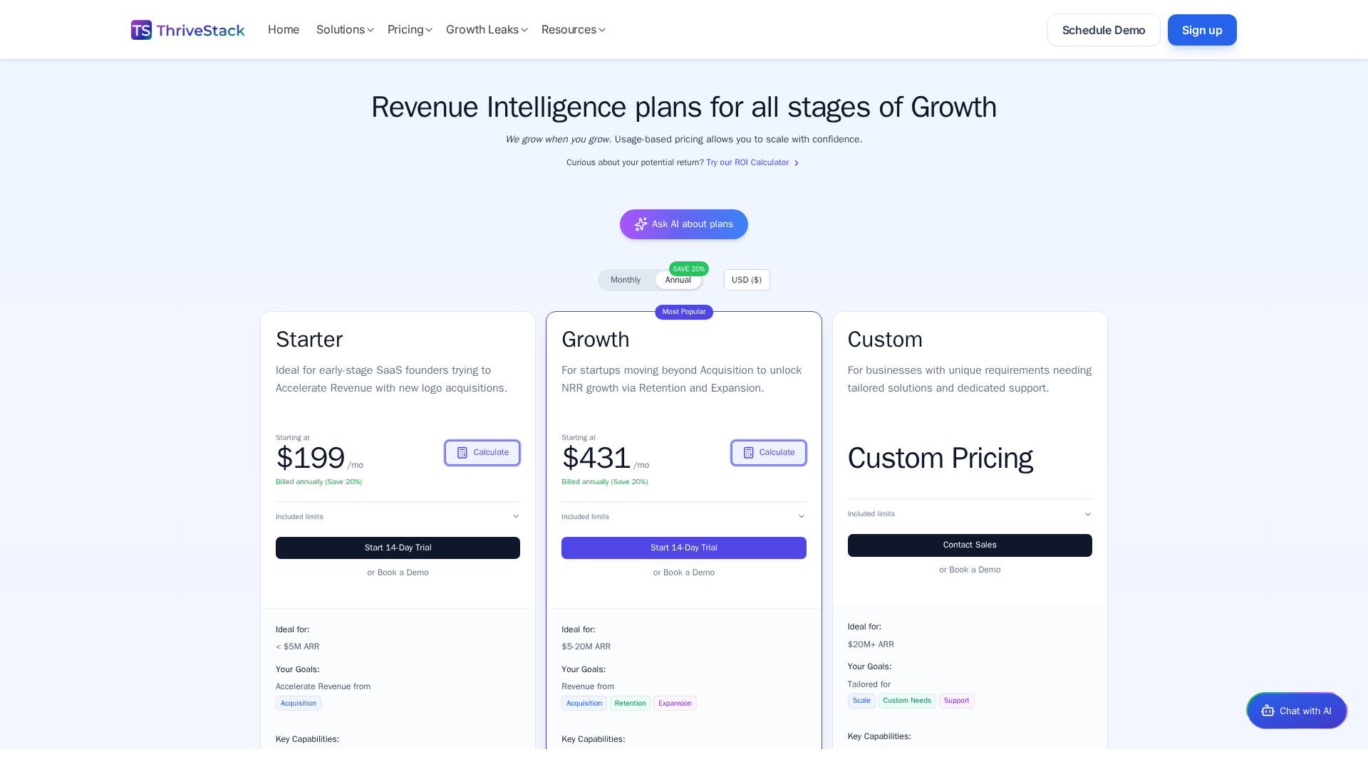The width and height of the screenshot is (1368, 769).
Task: Select Annual billing option
Action: pos(678,280)
